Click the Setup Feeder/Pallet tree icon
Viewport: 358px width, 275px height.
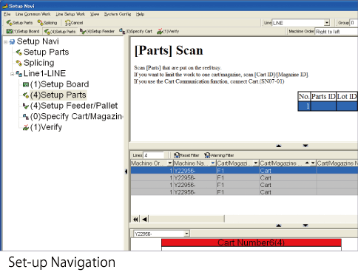click(26, 106)
